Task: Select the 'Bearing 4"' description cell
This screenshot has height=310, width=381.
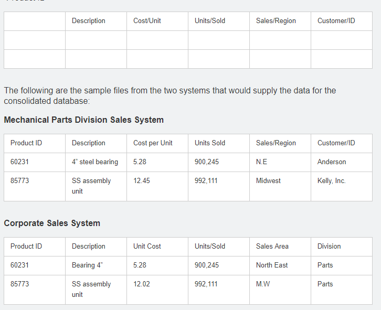Action: pos(87,265)
